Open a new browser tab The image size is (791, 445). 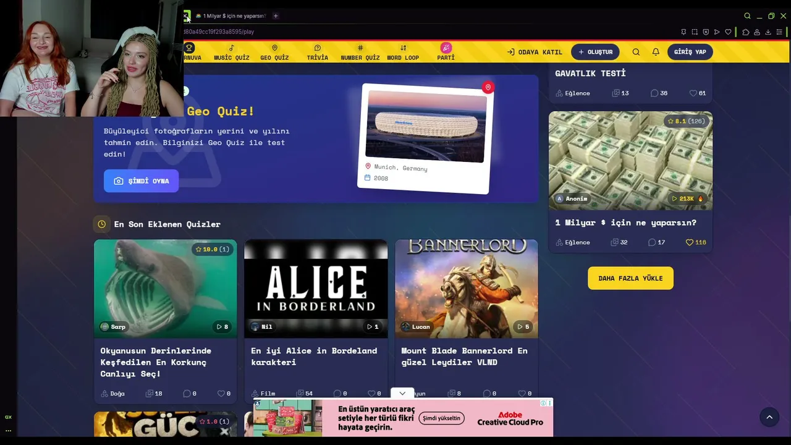[276, 16]
